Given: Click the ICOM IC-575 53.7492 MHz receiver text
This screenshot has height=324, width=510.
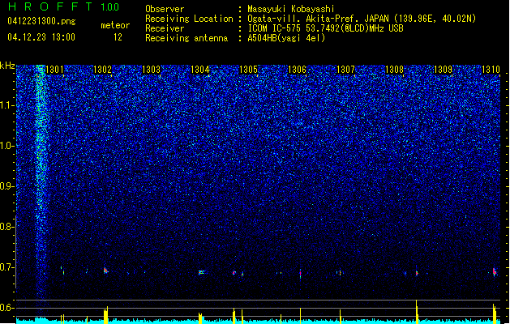Looking at the screenshot, I should pyautogui.click(x=325, y=28).
